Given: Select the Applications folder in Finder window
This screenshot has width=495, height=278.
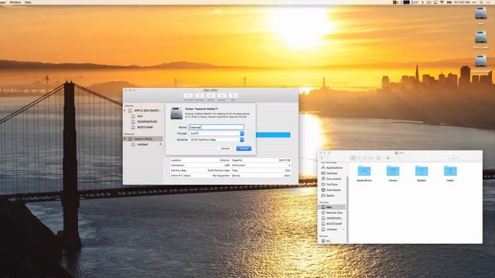Looking at the screenshot, I should pyautogui.click(x=364, y=173).
